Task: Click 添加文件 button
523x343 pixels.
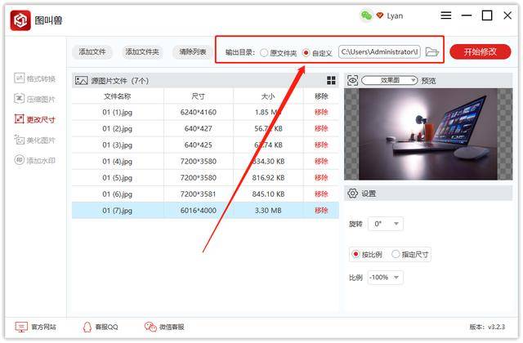Action: (x=92, y=52)
